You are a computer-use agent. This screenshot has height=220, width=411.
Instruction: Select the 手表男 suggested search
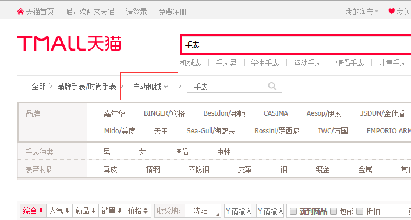pyautogui.click(x=226, y=63)
